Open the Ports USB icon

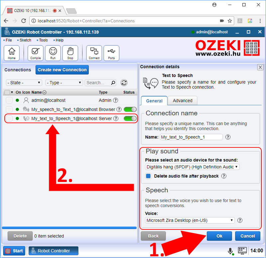[x=111, y=53]
